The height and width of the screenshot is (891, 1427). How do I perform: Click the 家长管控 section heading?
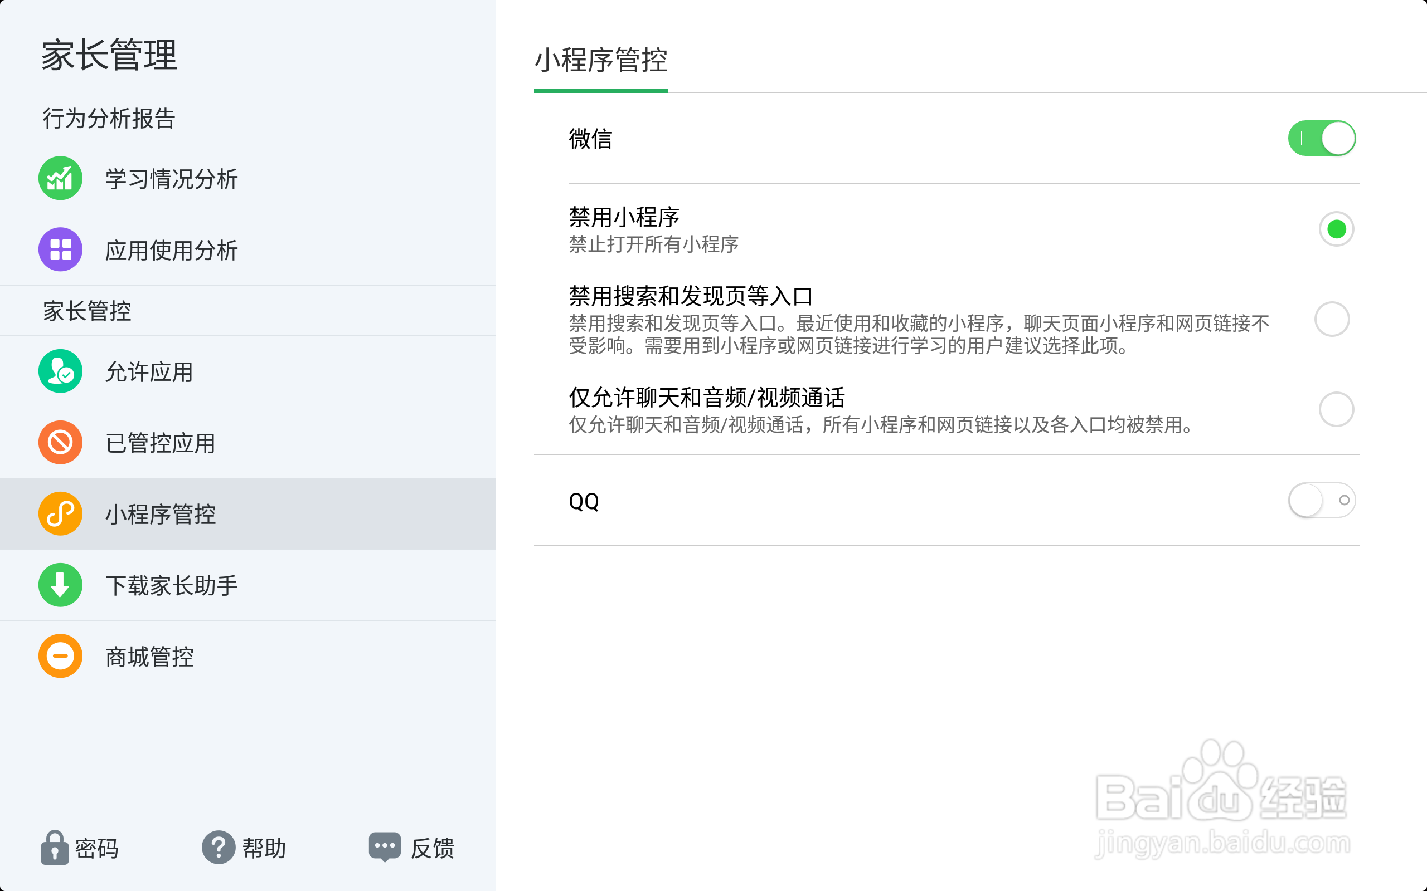coord(87,311)
